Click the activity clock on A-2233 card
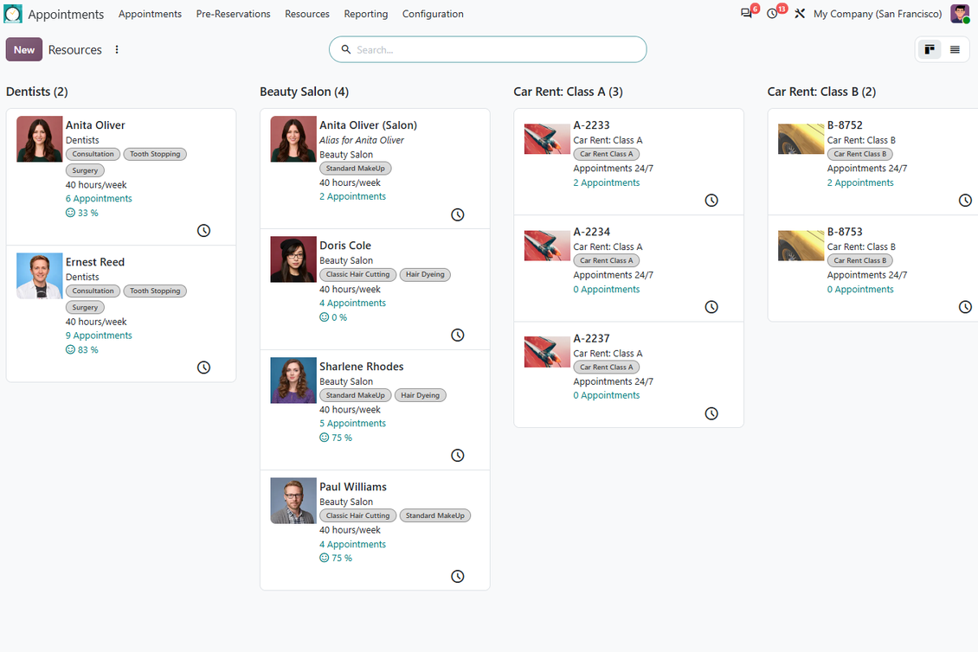978x652 pixels. coord(711,200)
